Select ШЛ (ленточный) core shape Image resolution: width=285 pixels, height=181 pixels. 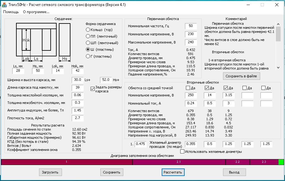pyautogui.click(x=102, y=43)
